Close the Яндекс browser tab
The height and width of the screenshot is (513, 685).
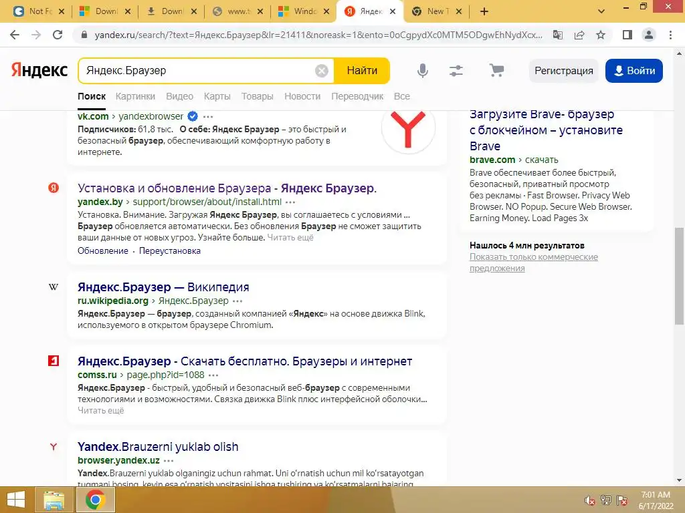coord(393,11)
